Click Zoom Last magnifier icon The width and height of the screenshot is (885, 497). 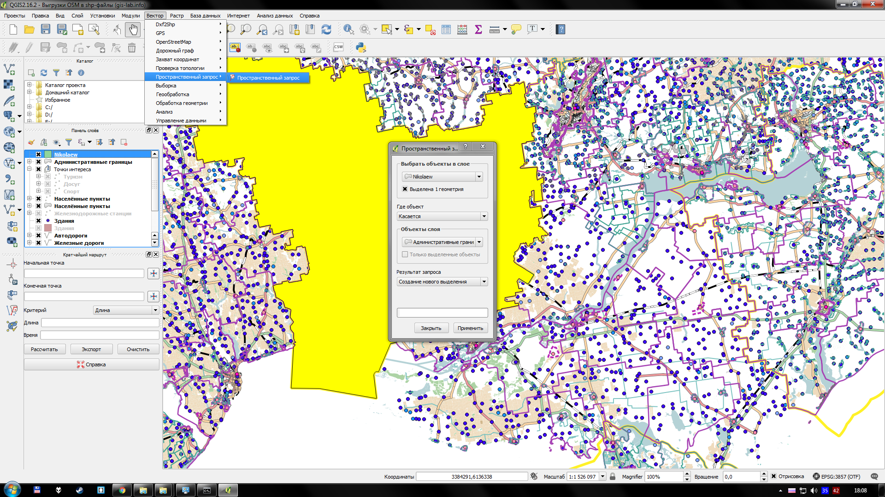pos(262,29)
